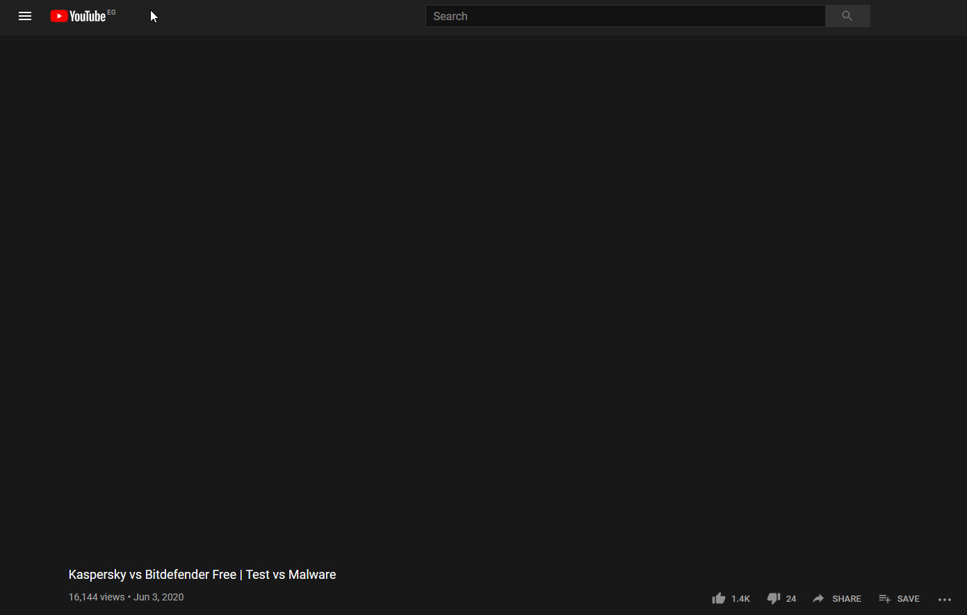Focus the Search input field
This screenshot has width=967, height=615.
(x=625, y=16)
